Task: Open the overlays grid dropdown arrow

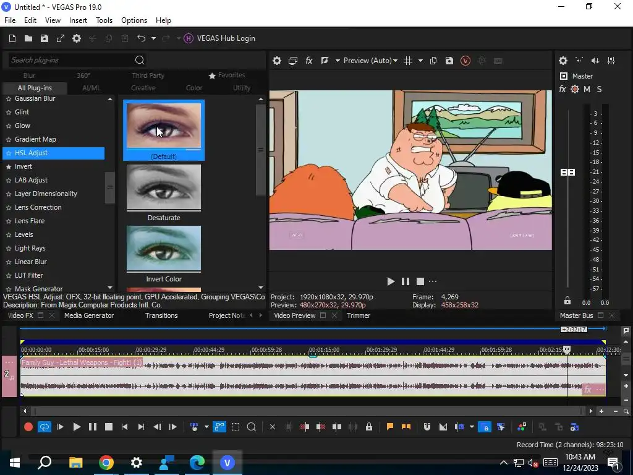Action: point(420,61)
